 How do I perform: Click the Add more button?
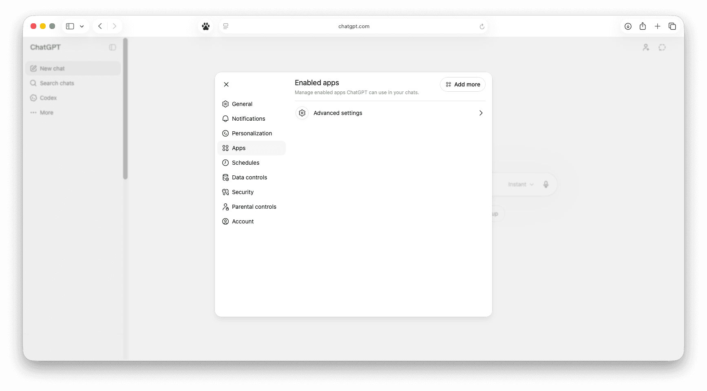click(x=462, y=84)
